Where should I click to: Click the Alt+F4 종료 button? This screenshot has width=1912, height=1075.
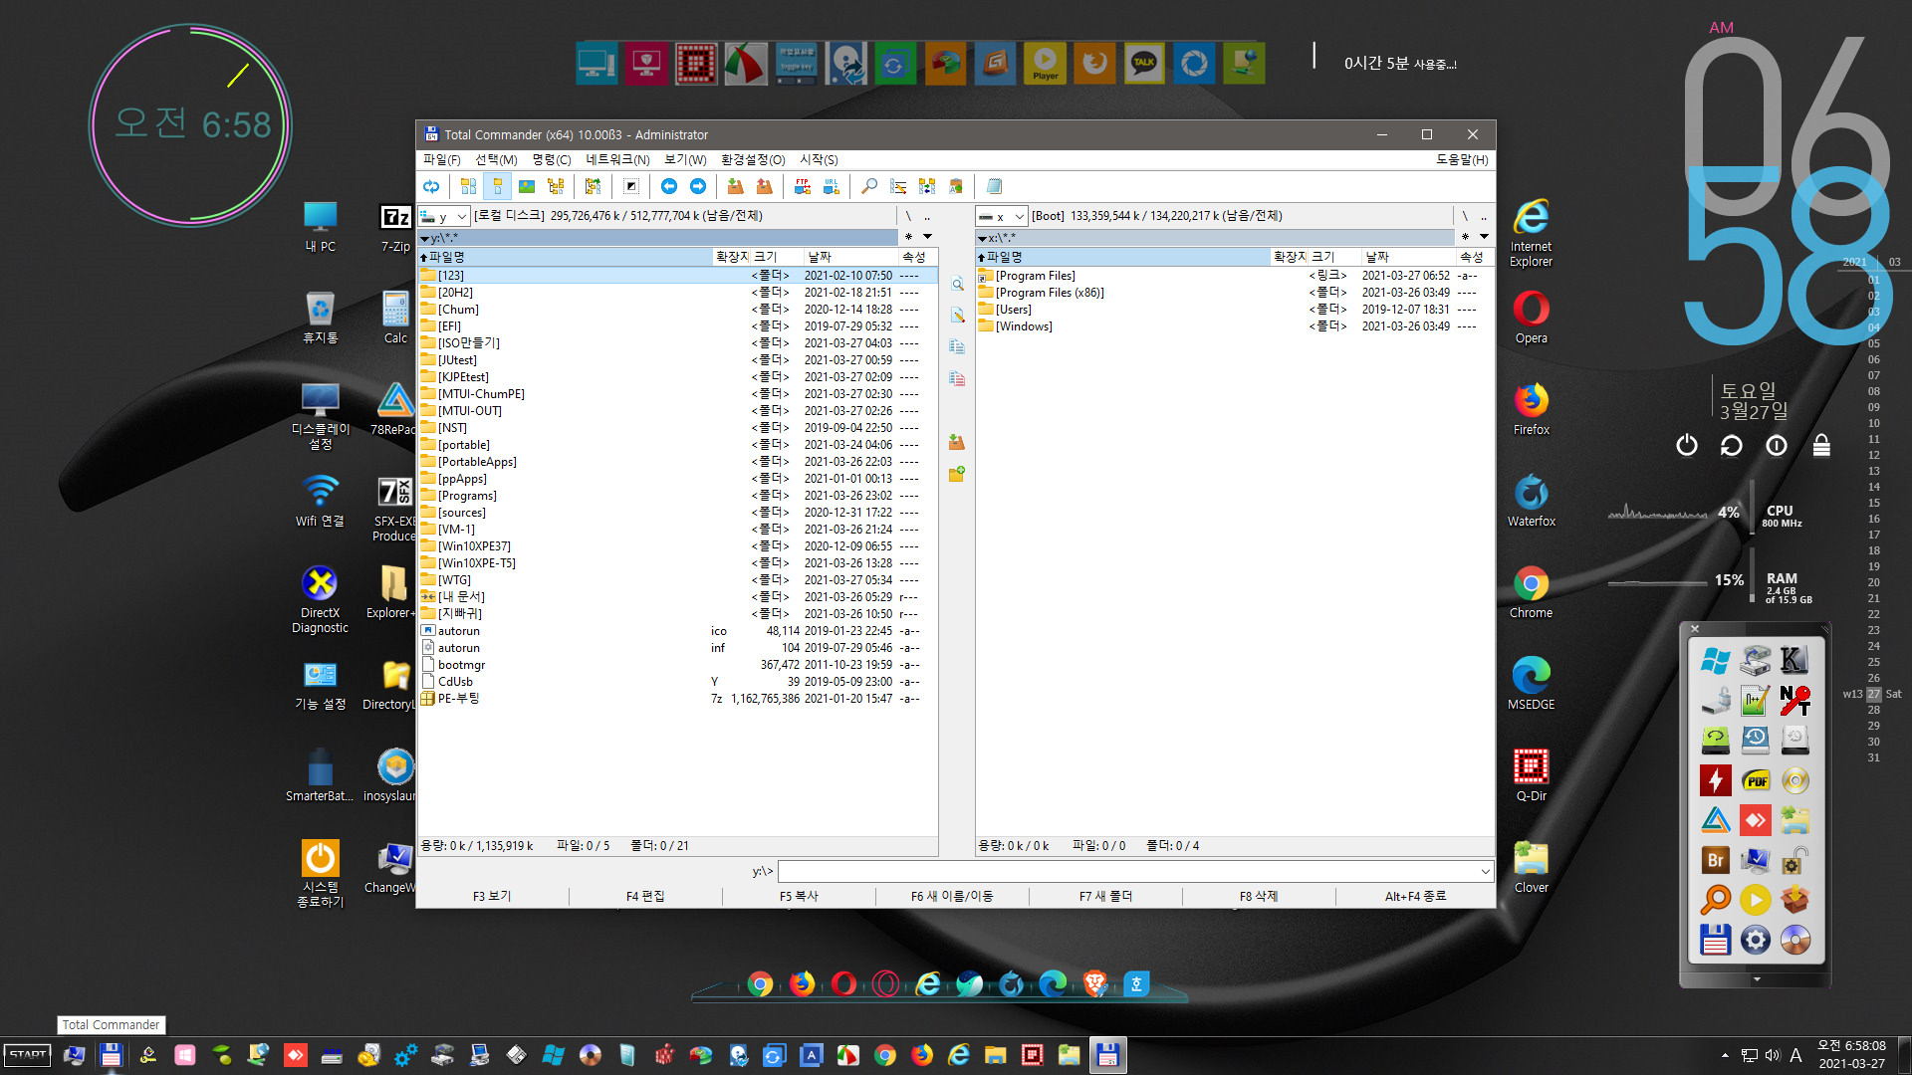pos(1415,896)
